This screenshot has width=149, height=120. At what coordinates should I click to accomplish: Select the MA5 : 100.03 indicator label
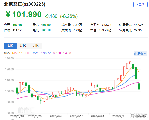click(21, 53)
